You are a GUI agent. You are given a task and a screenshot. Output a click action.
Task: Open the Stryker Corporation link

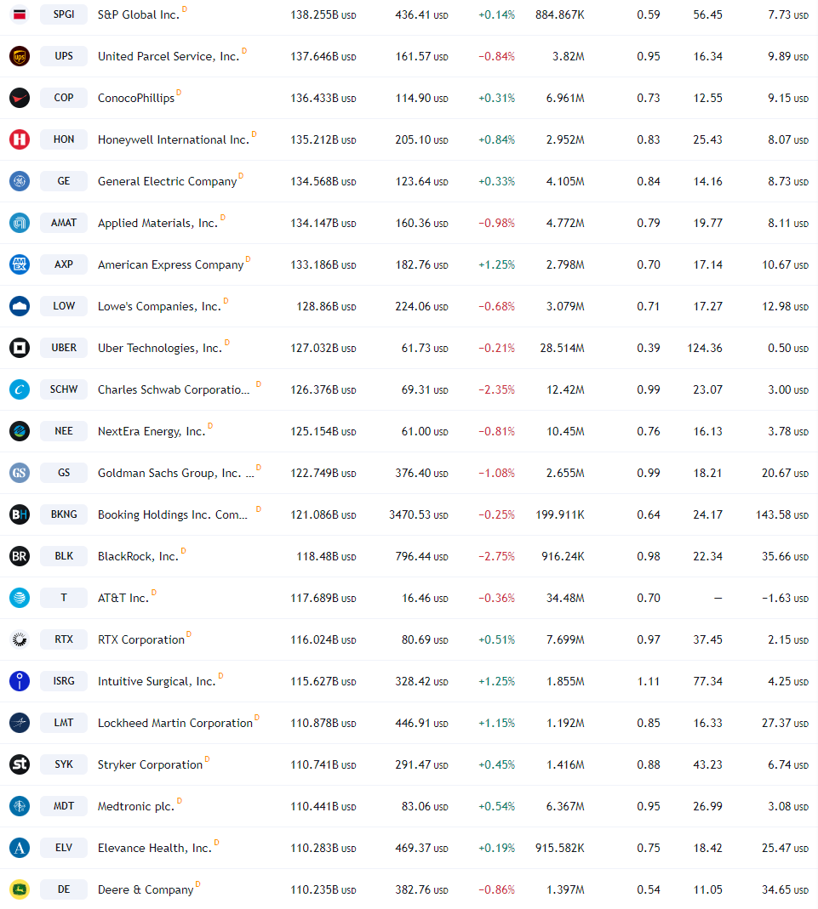tap(151, 764)
